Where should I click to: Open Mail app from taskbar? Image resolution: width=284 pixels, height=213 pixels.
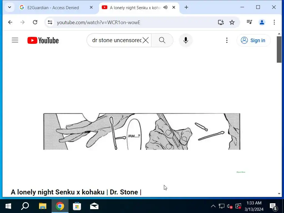click(94, 206)
